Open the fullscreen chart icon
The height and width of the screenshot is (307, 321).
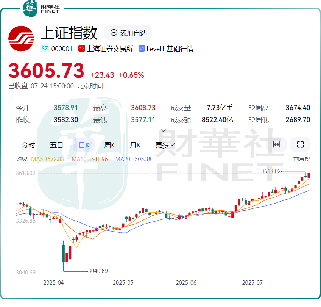click(300, 144)
